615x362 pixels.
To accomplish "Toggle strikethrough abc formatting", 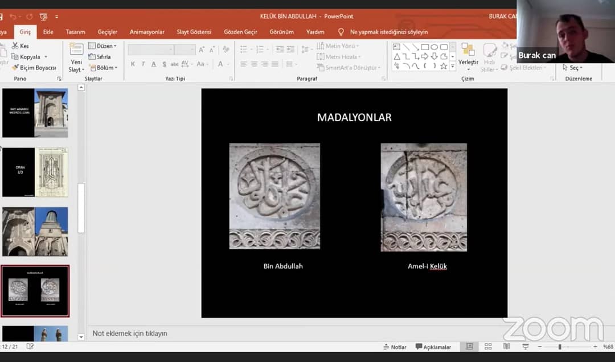I will pos(175,64).
